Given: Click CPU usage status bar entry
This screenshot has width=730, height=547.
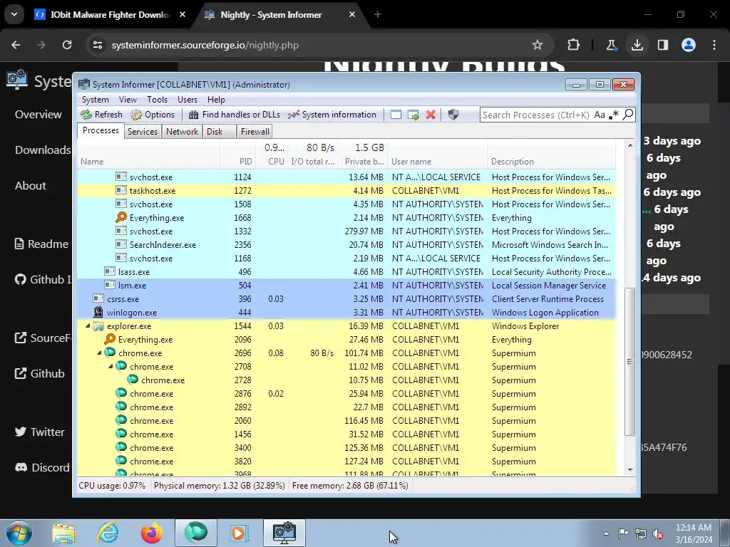Looking at the screenshot, I should pos(112,486).
